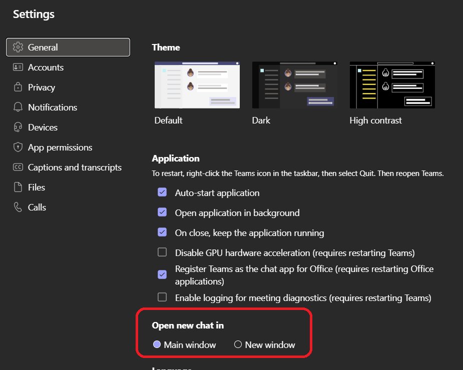Enable Disable GPU hardware acceleration checkbox
This screenshot has height=370, width=463.
162,252
